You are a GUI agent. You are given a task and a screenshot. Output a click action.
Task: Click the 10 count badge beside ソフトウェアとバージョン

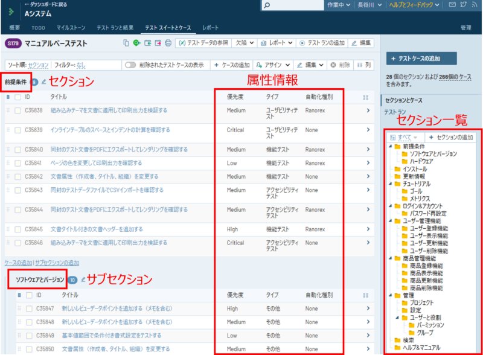click(x=72, y=280)
